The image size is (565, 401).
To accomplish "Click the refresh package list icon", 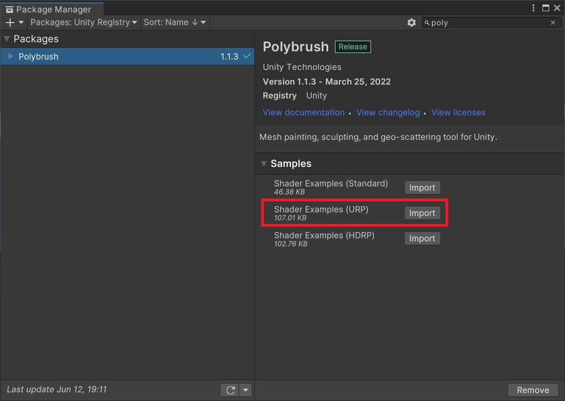I will (230, 390).
